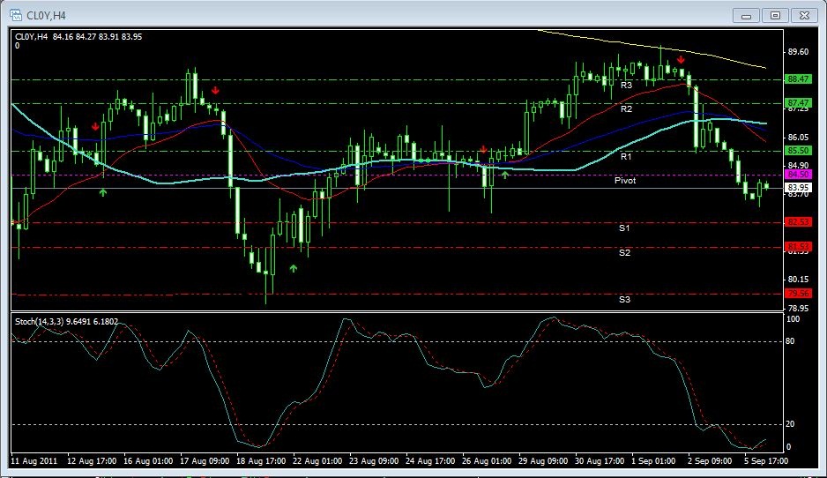Click the 29 Aug 09:00 time label
This screenshot has width=827, height=478.
coord(543,460)
